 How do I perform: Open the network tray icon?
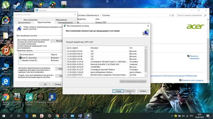point(187,116)
